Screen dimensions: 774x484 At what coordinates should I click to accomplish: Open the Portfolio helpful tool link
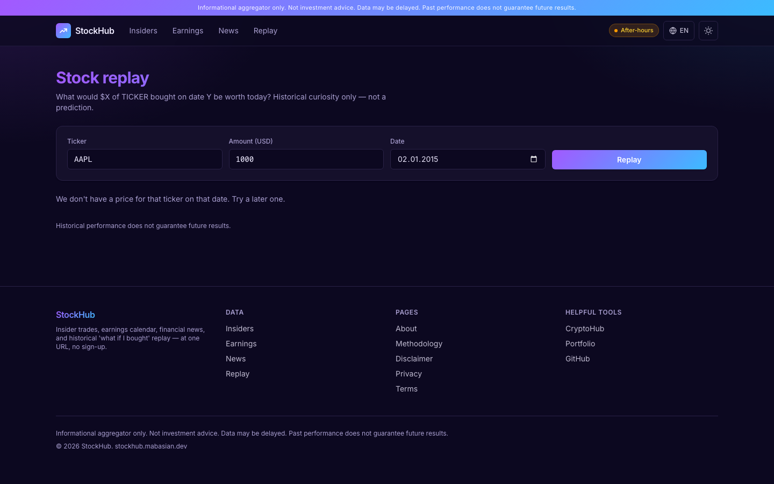pyautogui.click(x=580, y=344)
